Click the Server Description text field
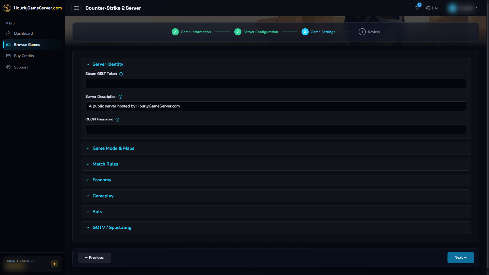The width and height of the screenshot is (489, 275). point(276,106)
